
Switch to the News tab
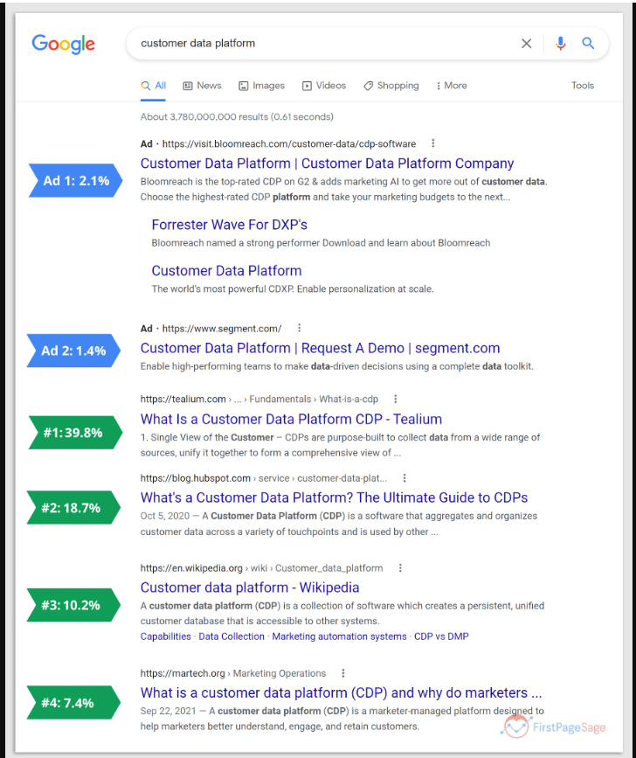(202, 86)
